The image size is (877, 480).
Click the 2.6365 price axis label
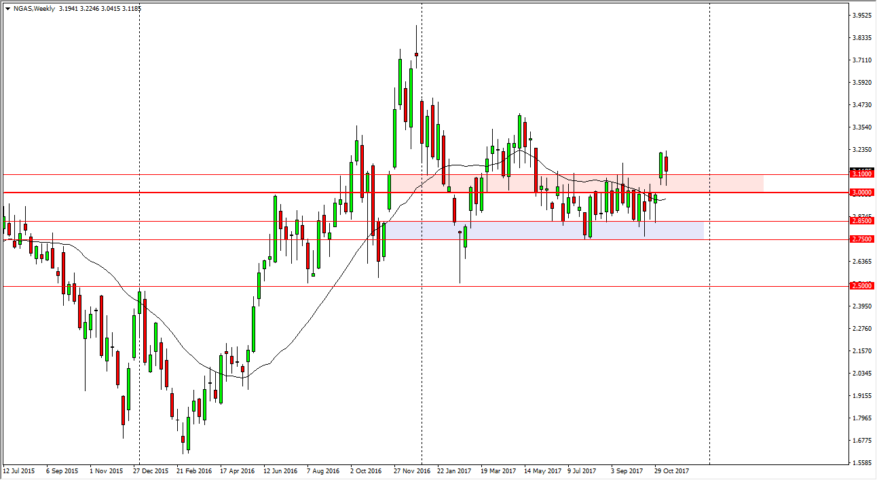tap(861, 262)
